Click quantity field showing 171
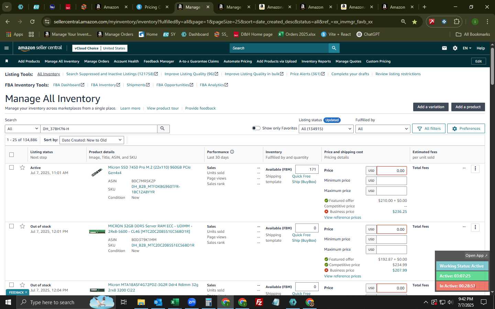Screen dimensions: 495x309 pyautogui.click(x=307, y=169)
